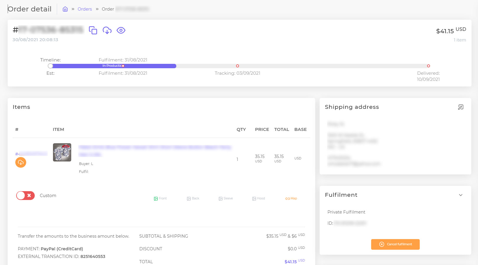Select the timeline start marker circle
The image size is (478, 265).
51,66
